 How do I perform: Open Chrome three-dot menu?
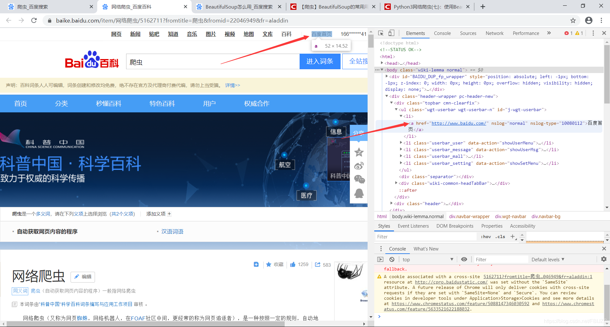(601, 20)
